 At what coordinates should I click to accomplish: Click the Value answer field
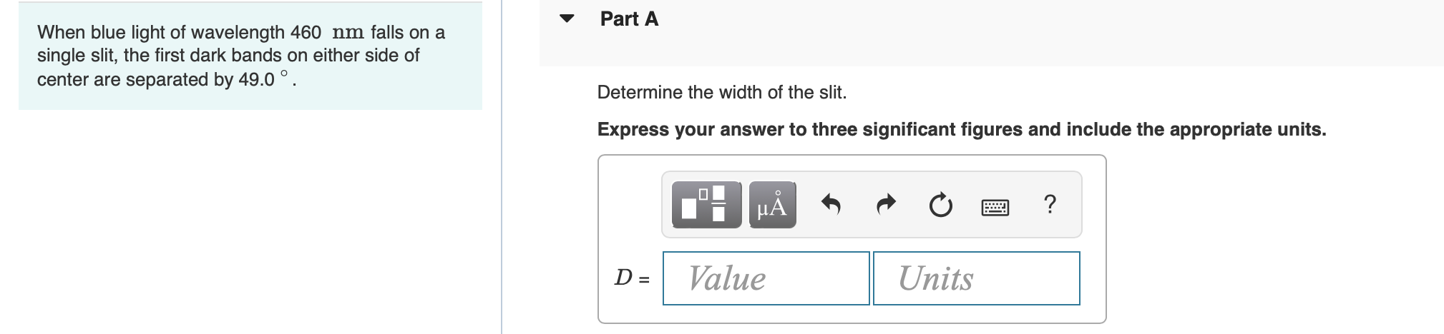[x=766, y=278]
